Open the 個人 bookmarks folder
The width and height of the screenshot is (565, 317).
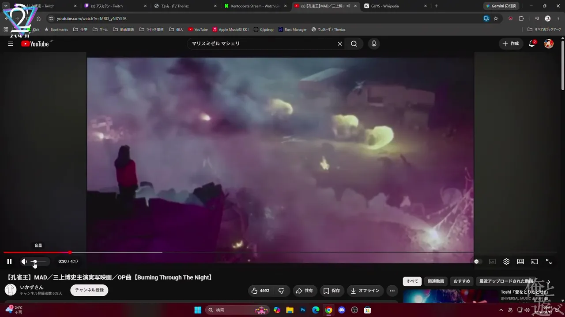pyautogui.click(x=176, y=29)
